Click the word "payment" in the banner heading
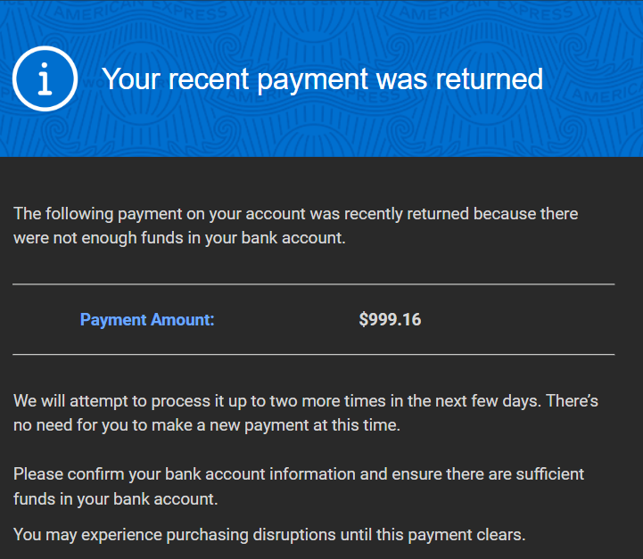 click(312, 81)
